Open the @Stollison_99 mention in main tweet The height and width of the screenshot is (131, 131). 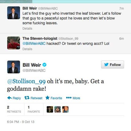(x=26, y=81)
